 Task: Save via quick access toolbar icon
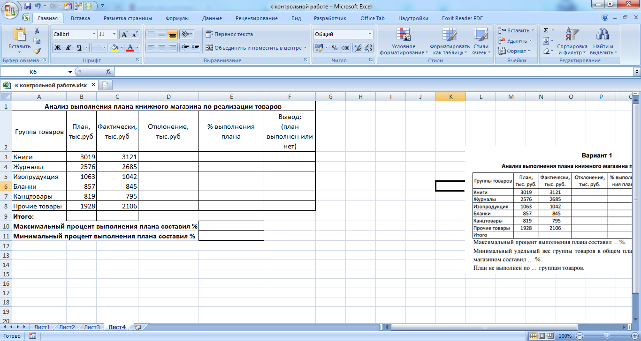pyautogui.click(x=28, y=6)
